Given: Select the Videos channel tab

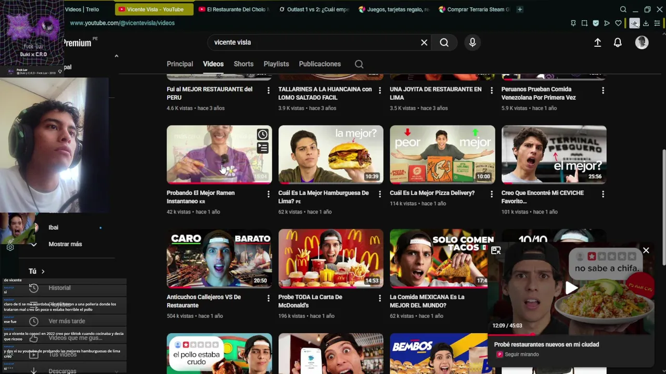Looking at the screenshot, I should click(x=213, y=64).
